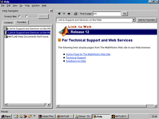159x119 pixels.
Task: Open Home Page for The MathWorks Web Site link
Action: (x=88, y=54)
